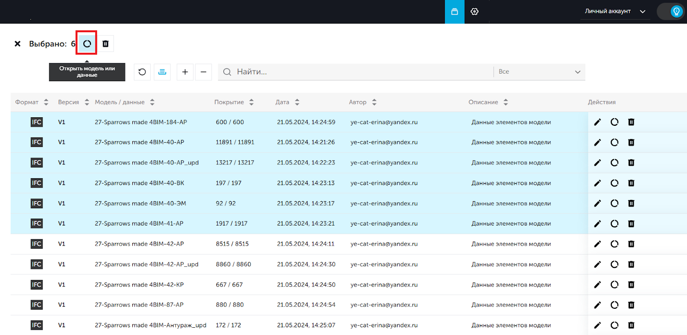Delete the 4BIM-40-AP_upd row
Image resolution: width=687 pixels, height=335 pixels.
point(631,163)
